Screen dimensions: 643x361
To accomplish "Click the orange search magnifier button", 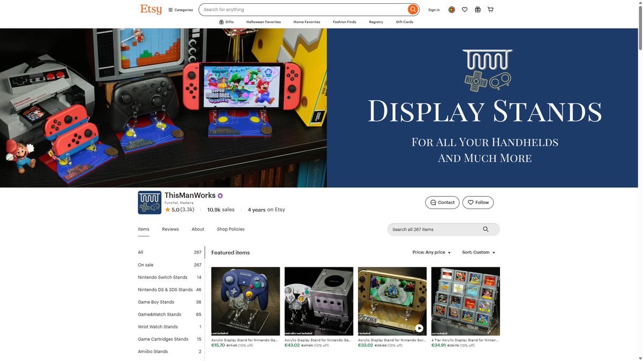I will (413, 10).
